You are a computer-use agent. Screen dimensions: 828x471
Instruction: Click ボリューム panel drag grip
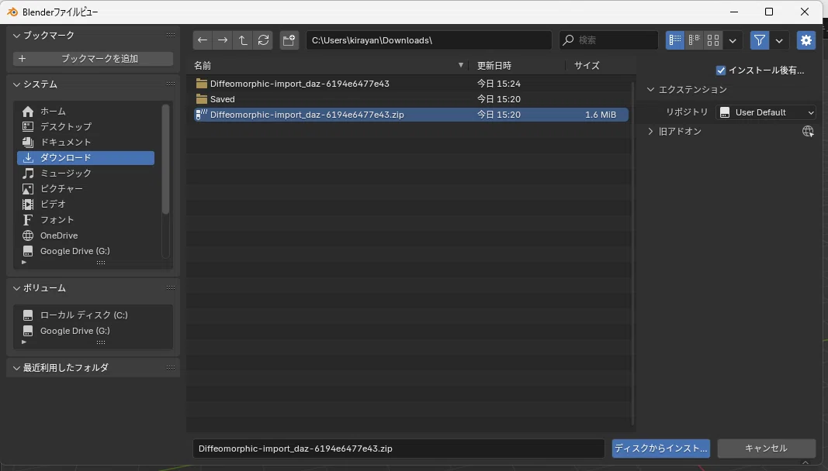(171, 287)
